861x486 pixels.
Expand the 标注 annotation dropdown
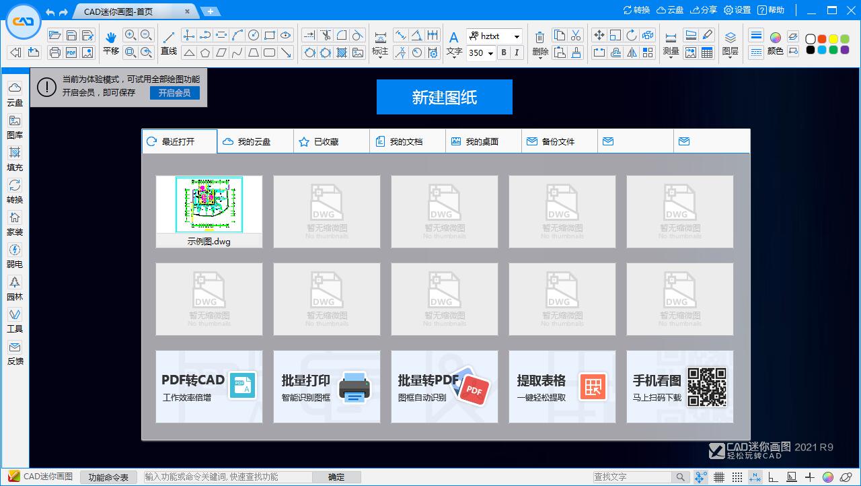[380, 58]
